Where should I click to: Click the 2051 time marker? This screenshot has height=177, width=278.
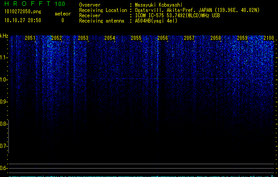30,38
